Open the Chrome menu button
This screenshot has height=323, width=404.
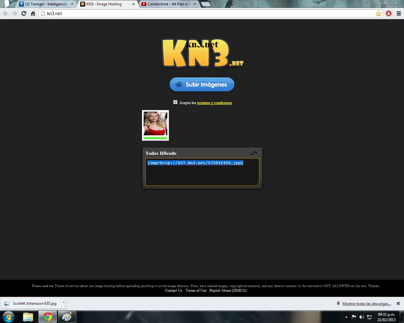pos(399,14)
